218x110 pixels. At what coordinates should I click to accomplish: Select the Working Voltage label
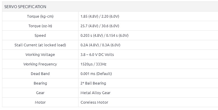(x=40, y=55)
